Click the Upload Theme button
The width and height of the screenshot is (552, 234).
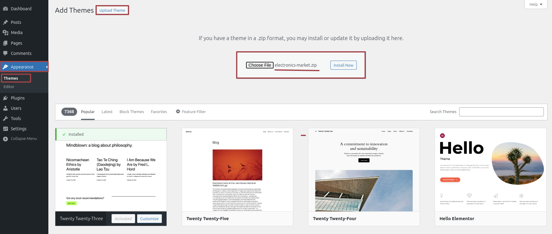click(x=112, y=10)
